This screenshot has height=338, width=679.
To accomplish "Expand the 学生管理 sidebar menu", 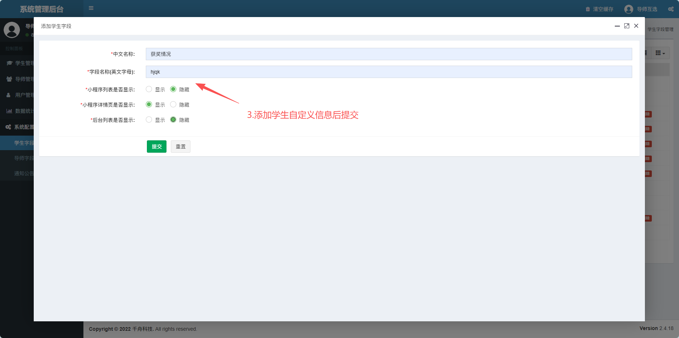I will coord(20,63).
